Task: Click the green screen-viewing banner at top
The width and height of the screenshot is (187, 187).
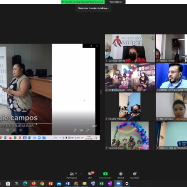Action: (x=83, y=2)
